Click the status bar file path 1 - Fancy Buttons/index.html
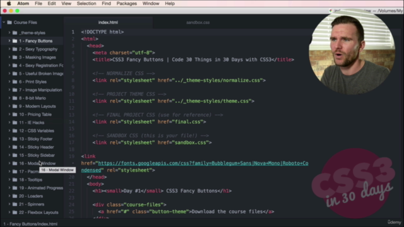Viewport: 404px width, 227px height. coord(30,224)
